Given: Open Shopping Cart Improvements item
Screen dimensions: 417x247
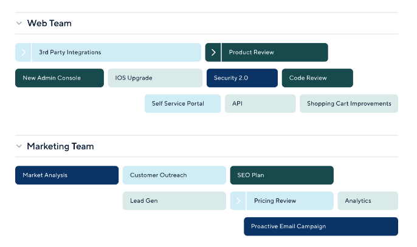Looking at the screenshot, I should coord(349,104).
